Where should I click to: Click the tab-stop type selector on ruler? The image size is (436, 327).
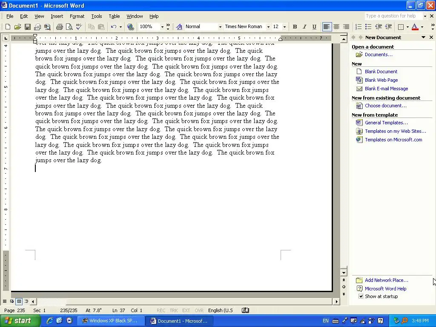point(6,38)
